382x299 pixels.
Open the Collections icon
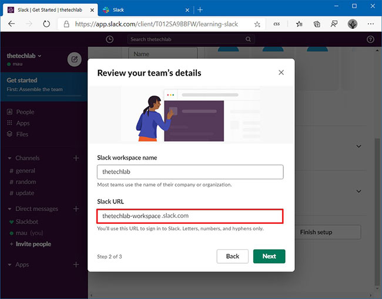(317, 24)
